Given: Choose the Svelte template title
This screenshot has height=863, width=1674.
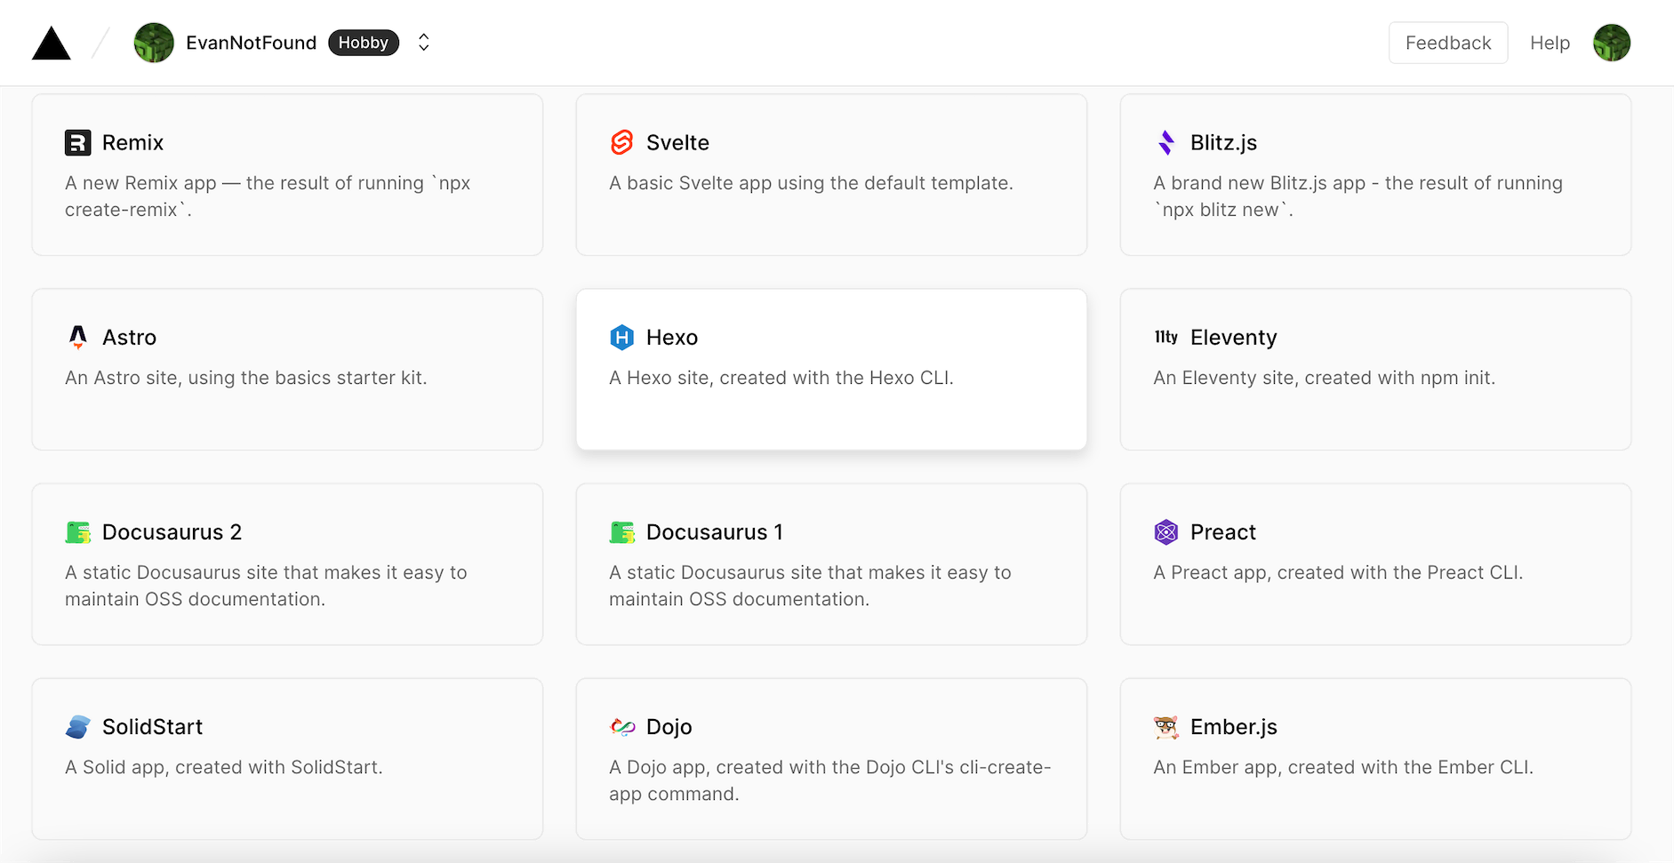Looking at the screenshot, I should pyautogui.click(x=677, y=142).
